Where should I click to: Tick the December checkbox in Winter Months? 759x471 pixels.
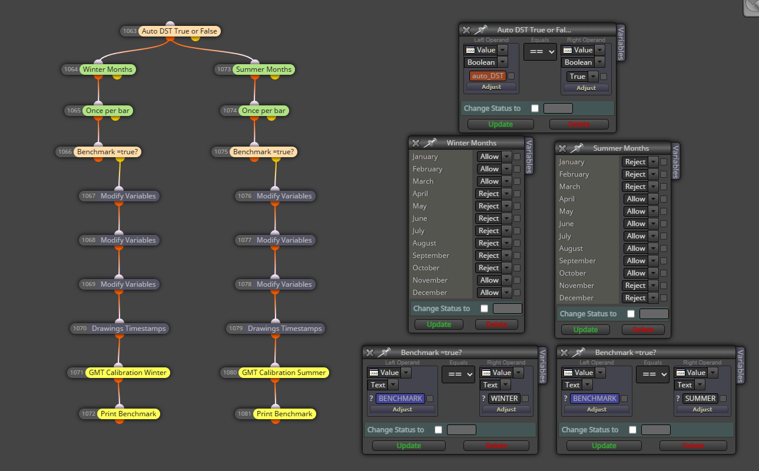click(x=517, y=293)
